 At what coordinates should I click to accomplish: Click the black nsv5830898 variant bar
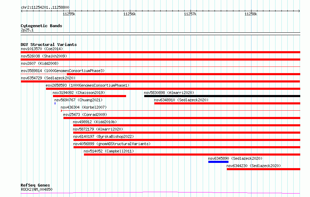point(222,96)
